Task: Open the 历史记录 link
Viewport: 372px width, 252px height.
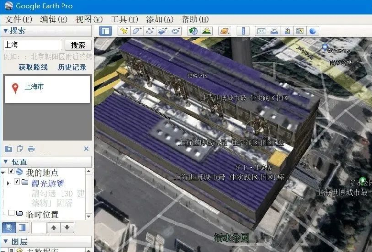Action: click(72, 67)
